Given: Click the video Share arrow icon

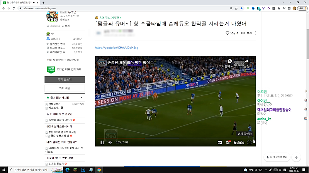Looking at the screenshot, I should [x=246, y=61].
